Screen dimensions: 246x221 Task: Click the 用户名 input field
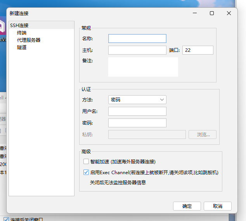[137, 111]
